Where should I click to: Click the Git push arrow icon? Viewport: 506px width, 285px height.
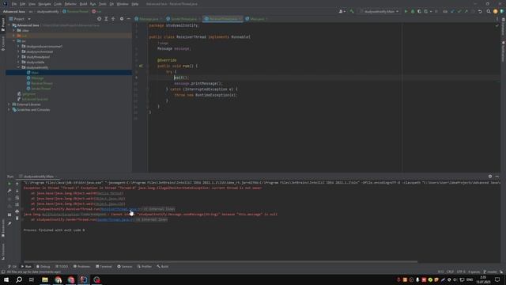[466, 11]
